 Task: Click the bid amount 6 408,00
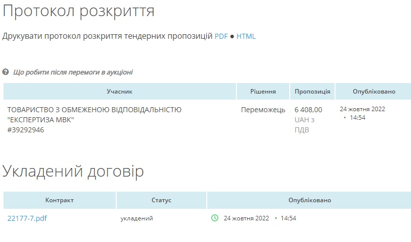point(308,110)
